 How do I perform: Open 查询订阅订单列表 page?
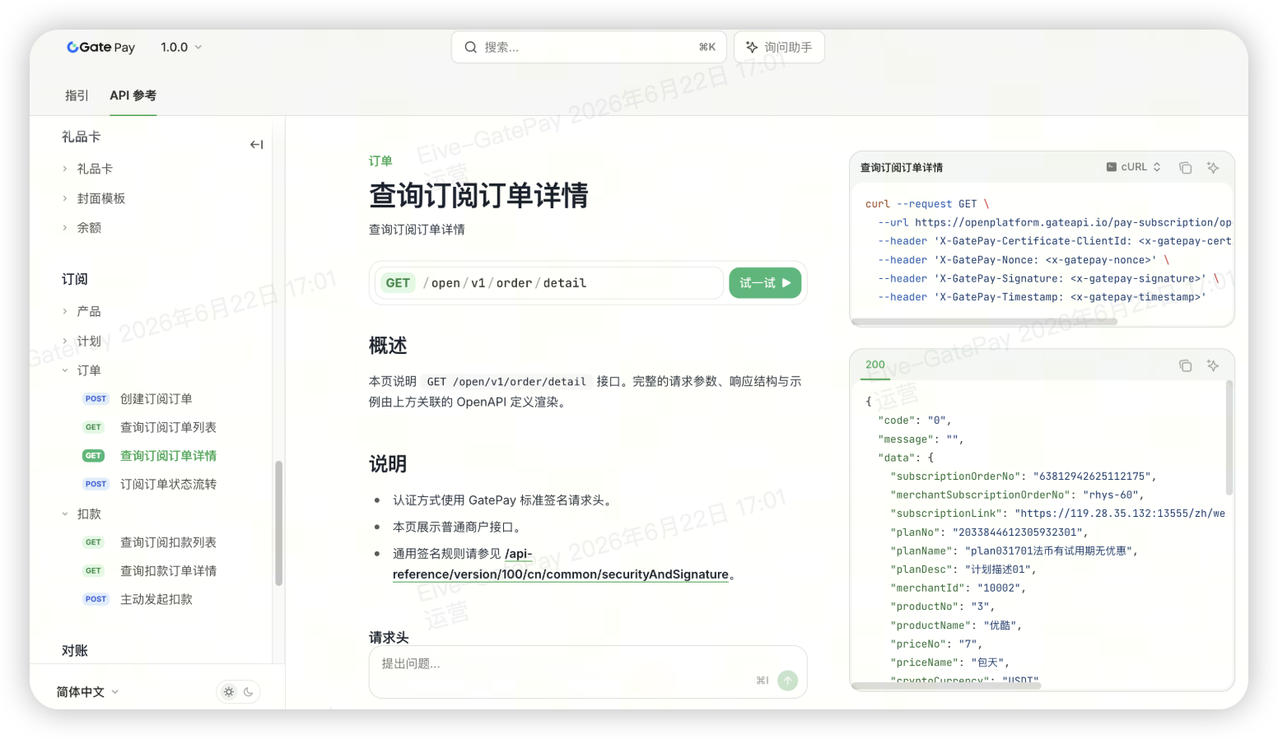click(x=168, y=427)
